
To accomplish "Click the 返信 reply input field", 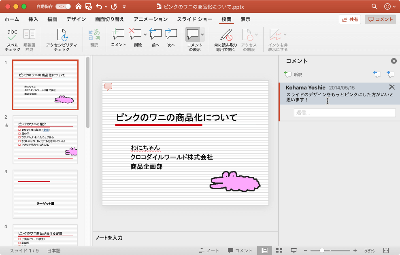I will 345,113.
